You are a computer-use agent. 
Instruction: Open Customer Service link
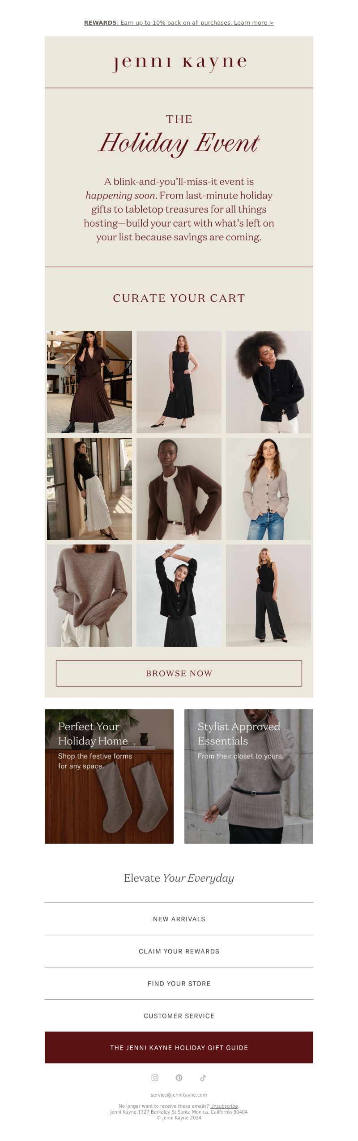[x=179, y=1015]
